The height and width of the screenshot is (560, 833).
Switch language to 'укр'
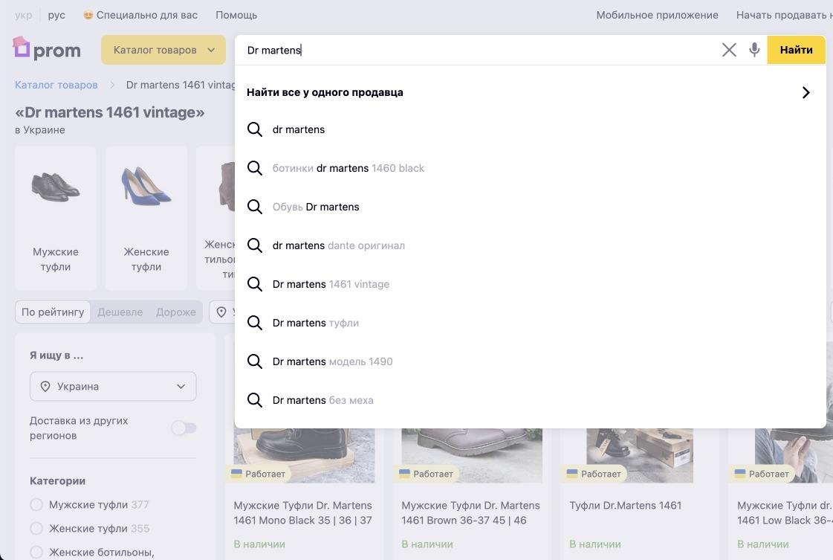click(x=23, y=15)
